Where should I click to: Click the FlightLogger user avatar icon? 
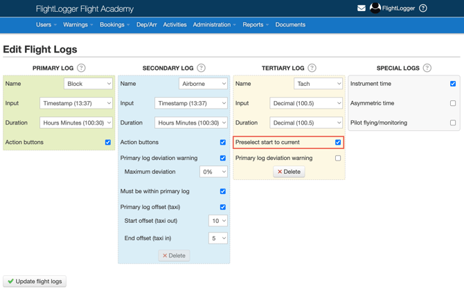[x=375, y=8]
